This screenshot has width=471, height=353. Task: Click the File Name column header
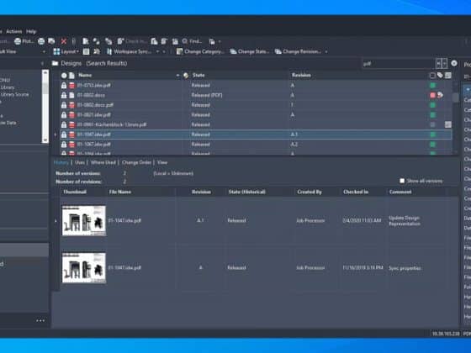click(x=119, y=192)
